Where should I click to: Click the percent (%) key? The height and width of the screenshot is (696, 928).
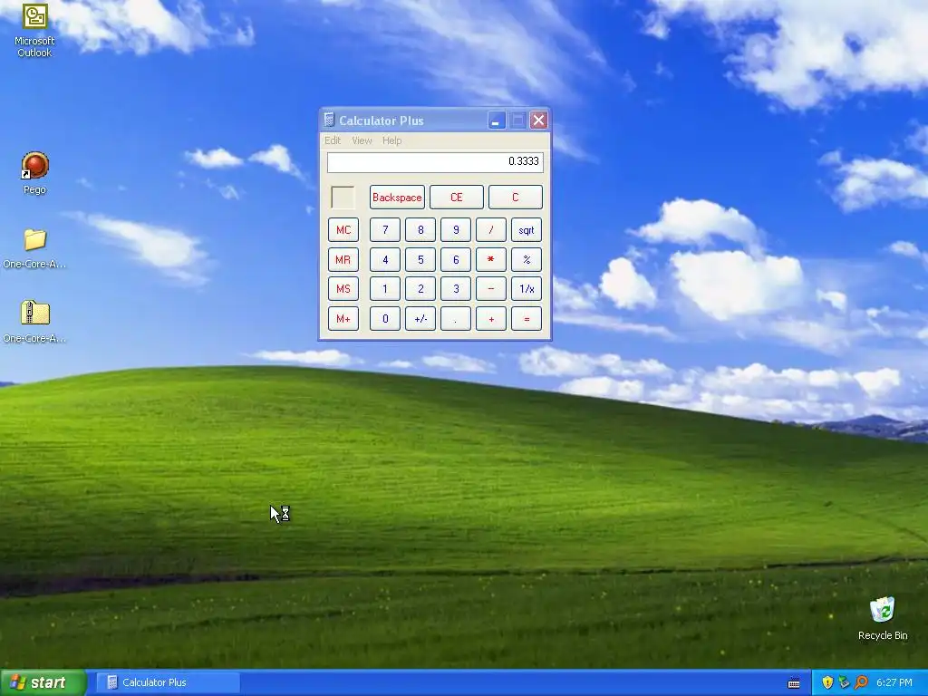point(527,259)
